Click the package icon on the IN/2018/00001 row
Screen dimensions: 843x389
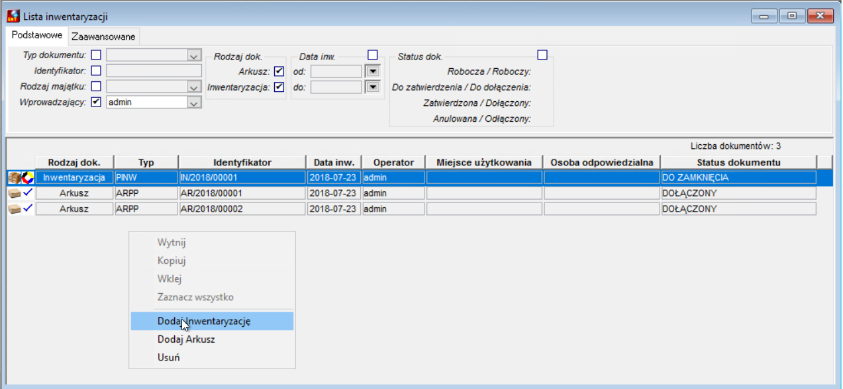click(x=15, y=177)
